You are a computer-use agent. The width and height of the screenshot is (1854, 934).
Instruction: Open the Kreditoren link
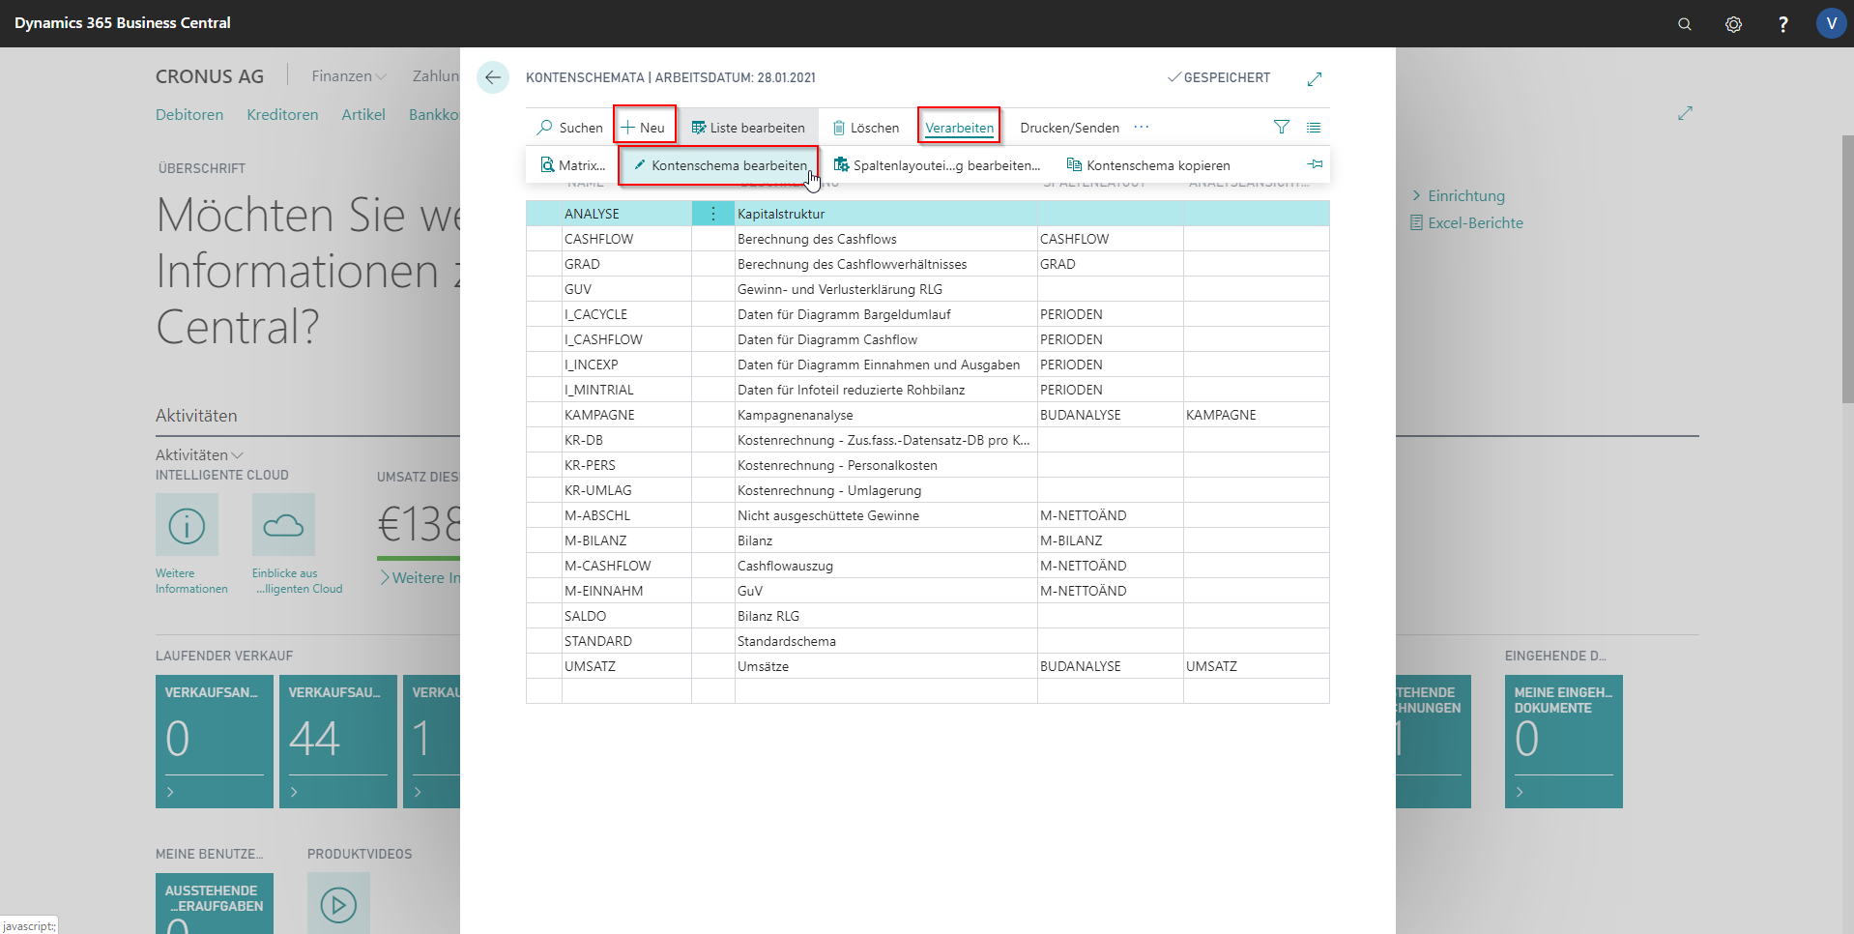[x=282, y=115]
